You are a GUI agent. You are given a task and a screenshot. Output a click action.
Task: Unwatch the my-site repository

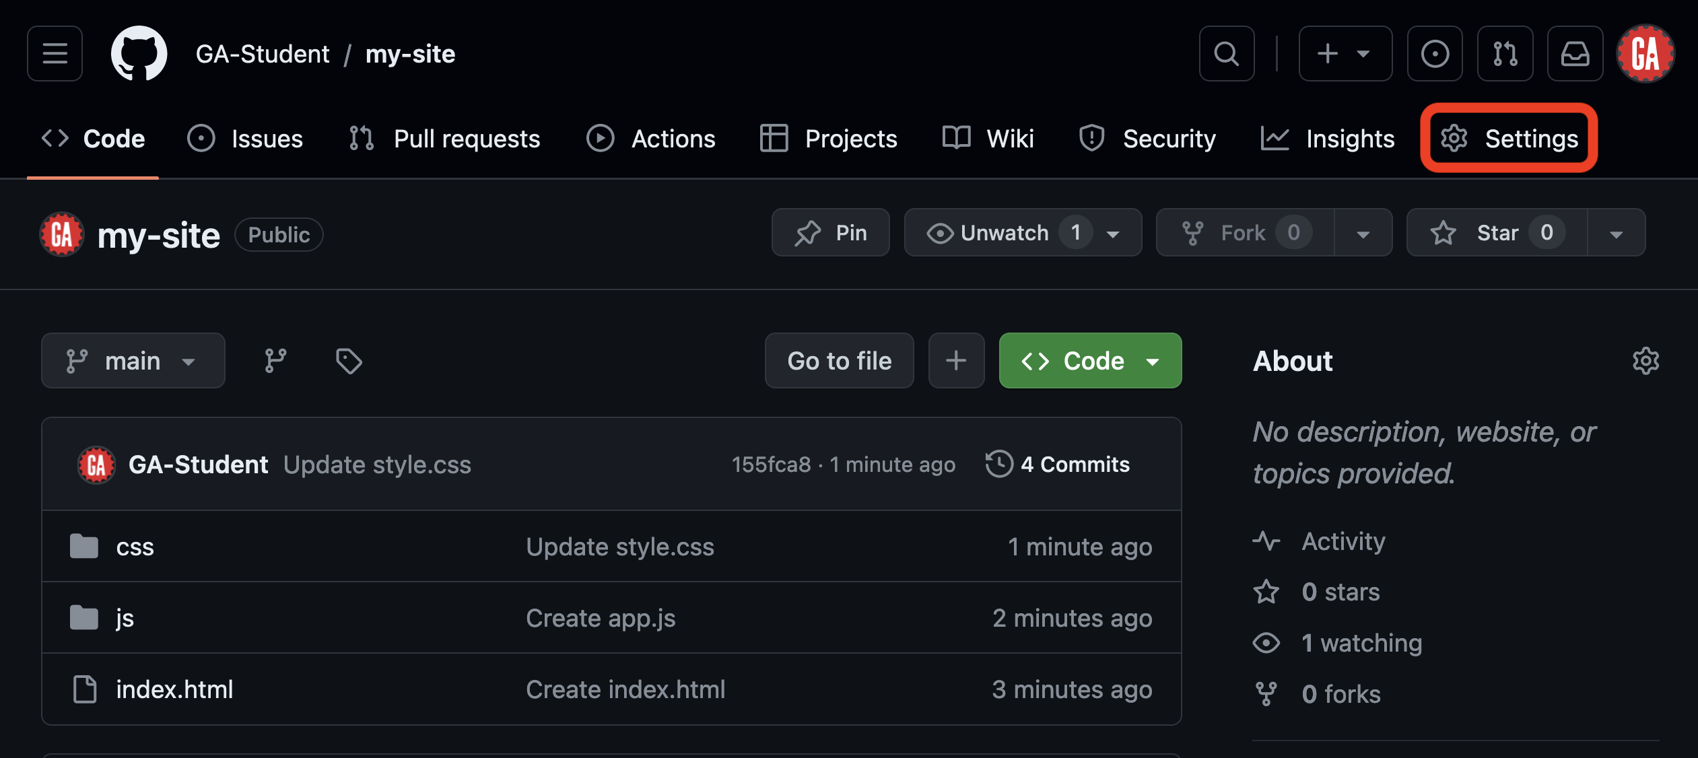point(1003,232)
